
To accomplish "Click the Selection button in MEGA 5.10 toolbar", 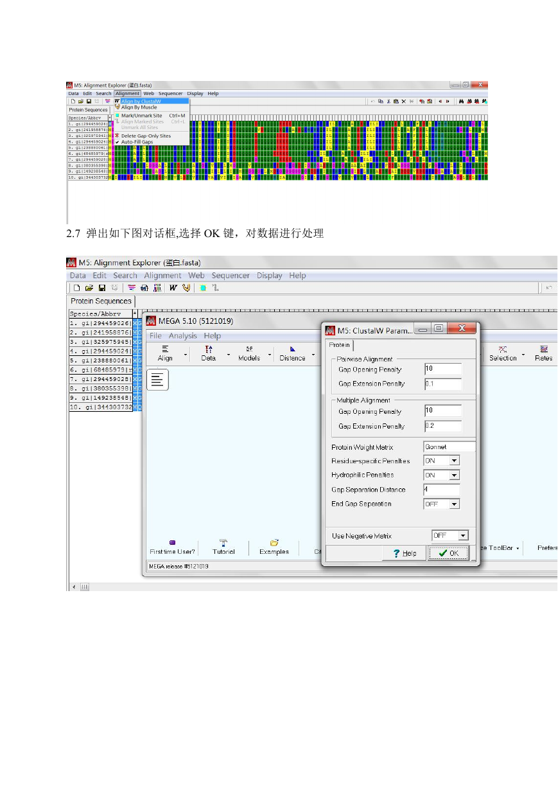I will coord(503,353).
